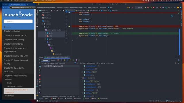
Task: Open Chapter 7: Inheritance in the browser
Action: pyautogui.click(x=14, y=44)
